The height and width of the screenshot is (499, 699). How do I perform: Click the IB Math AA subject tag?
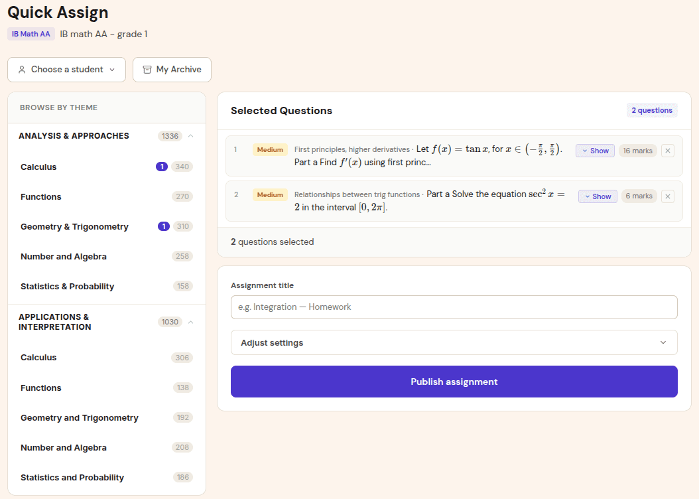click(x=31, y=33)
